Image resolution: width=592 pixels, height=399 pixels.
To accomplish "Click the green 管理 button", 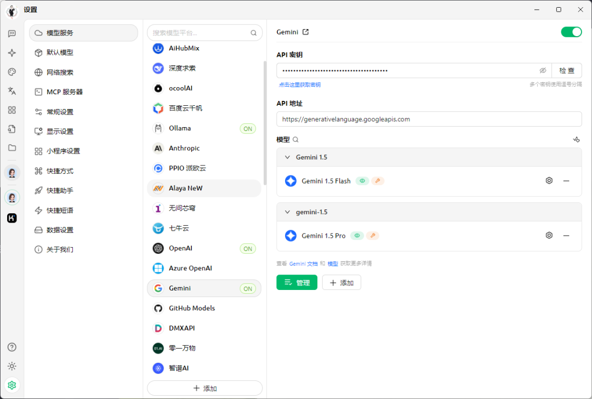I will [x=297, y=282].
